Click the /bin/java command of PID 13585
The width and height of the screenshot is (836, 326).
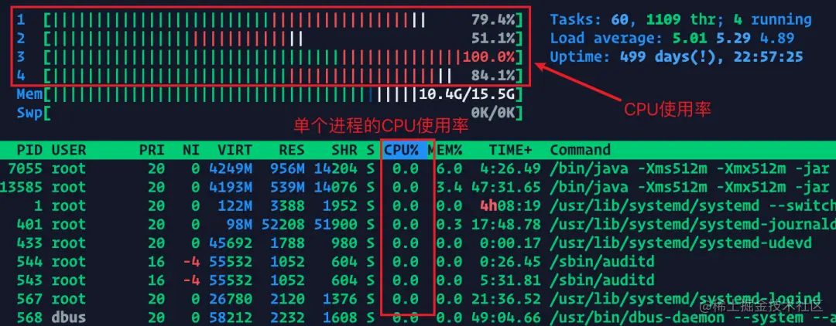tap(690, 188)
